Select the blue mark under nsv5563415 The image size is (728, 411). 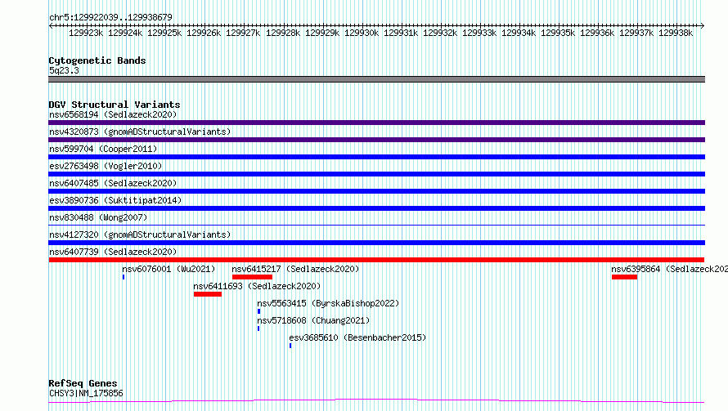click(x=258, y=311)
